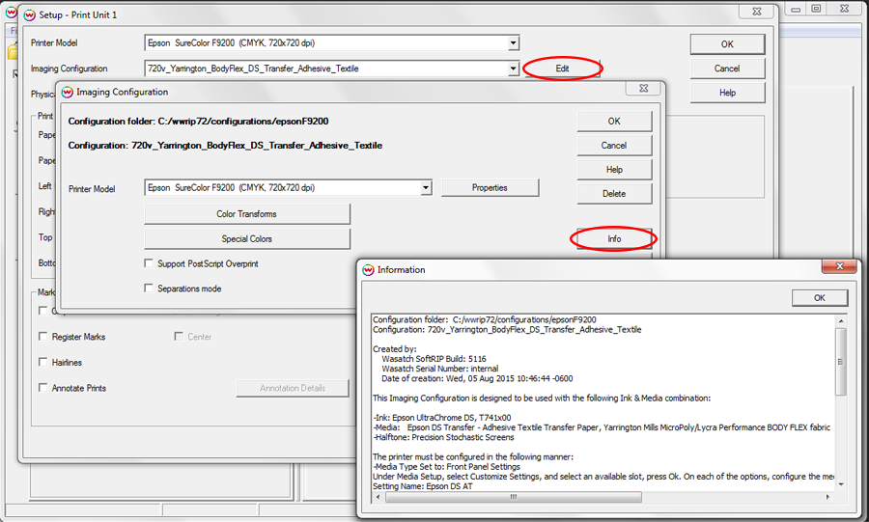Viewport: 869px width, 522px height.
Task: Click the 'Halftone: Precision Stochastic Screens' line
Action: pyautogui.click(x=443, y=437)
